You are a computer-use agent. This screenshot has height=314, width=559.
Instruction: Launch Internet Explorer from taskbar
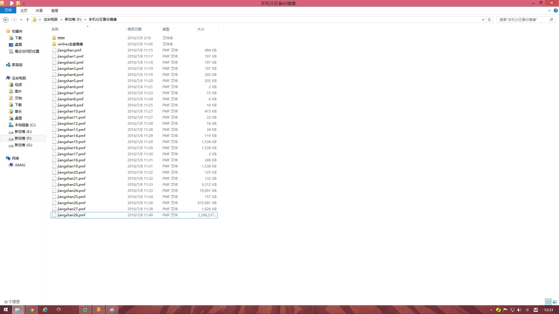click(x=45, y=310)
